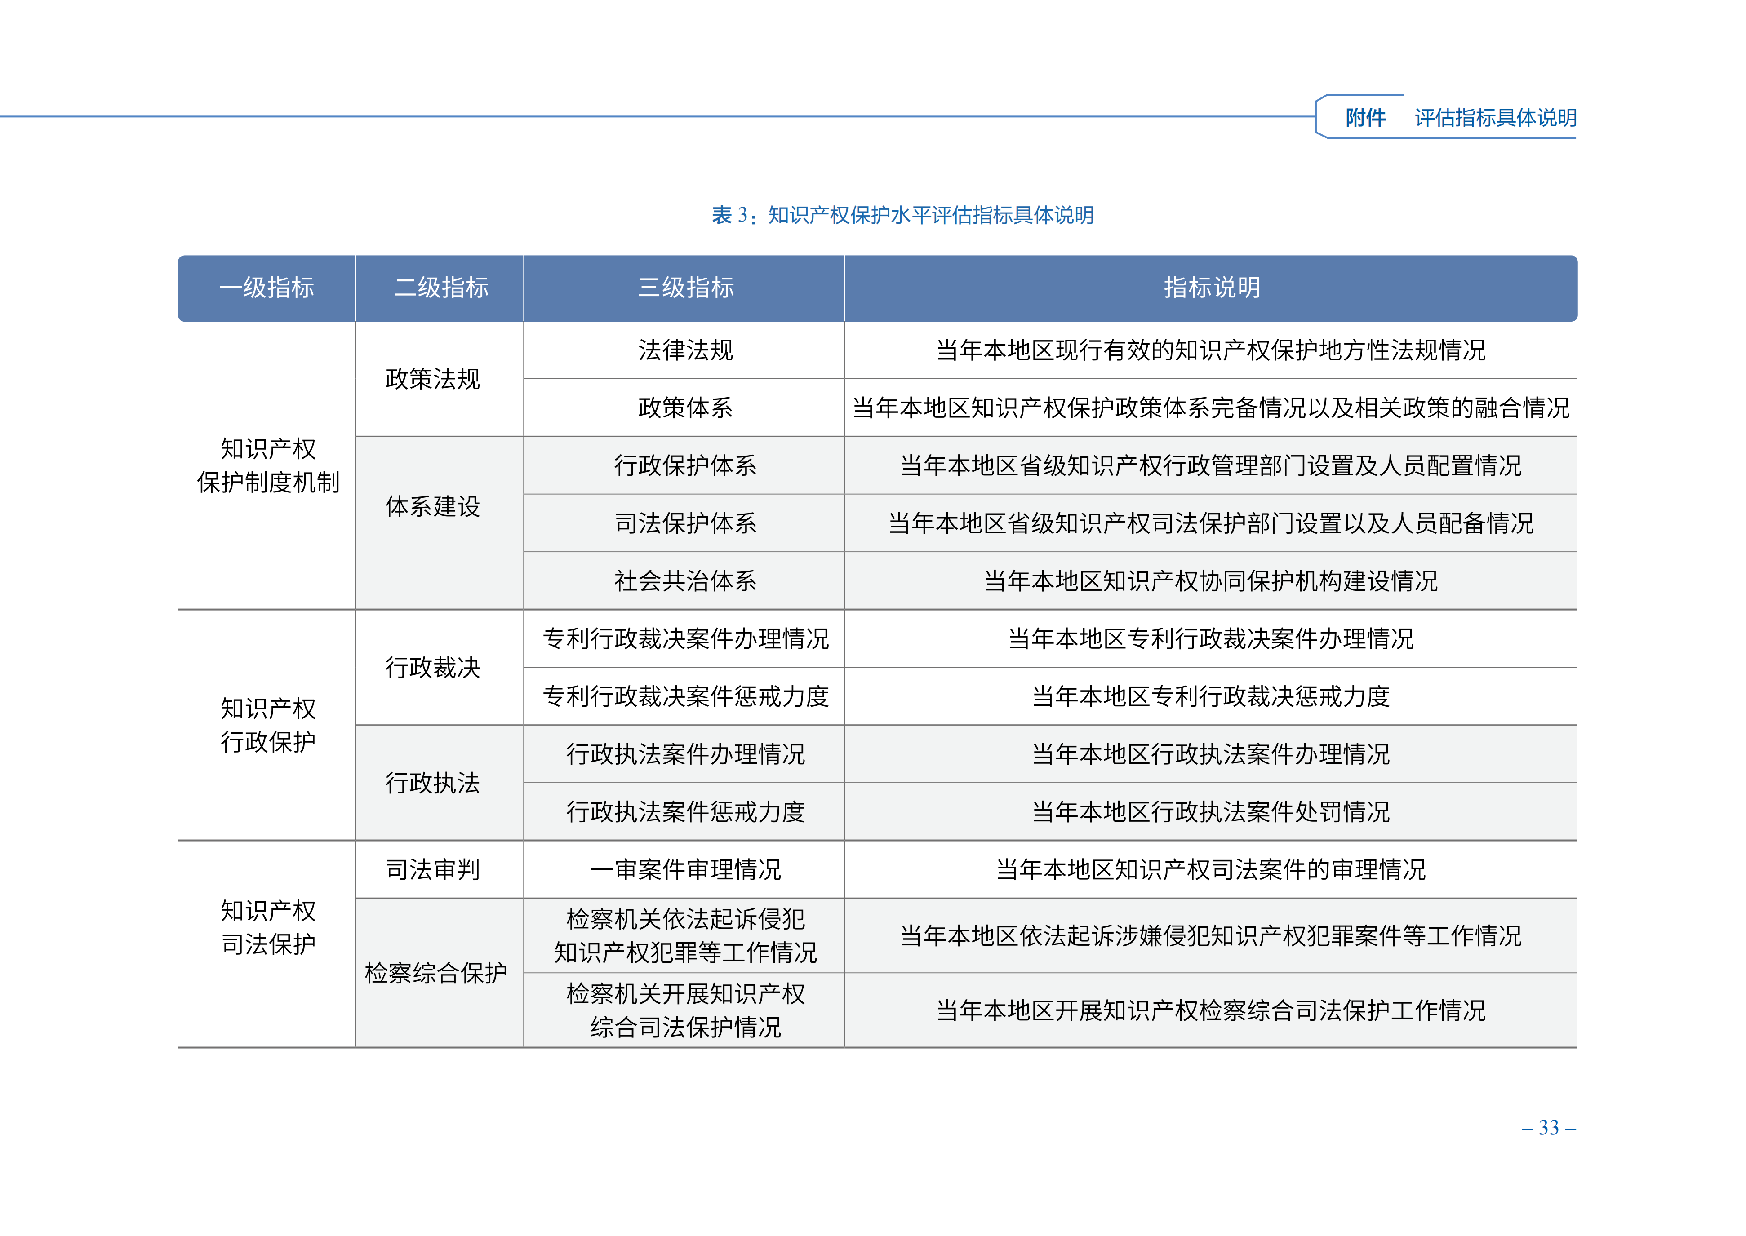This screenshot has width=1746, height=1236.
Task: Click the 知识产权 司法保护 cell
Action: [x=267, y=928]
